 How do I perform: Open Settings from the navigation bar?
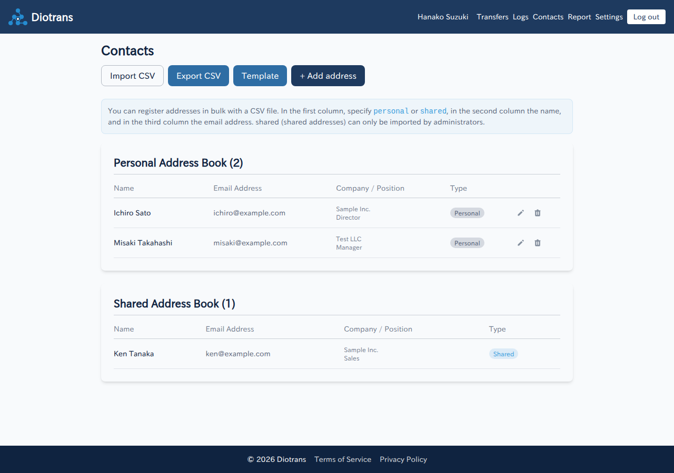(609, 17)
